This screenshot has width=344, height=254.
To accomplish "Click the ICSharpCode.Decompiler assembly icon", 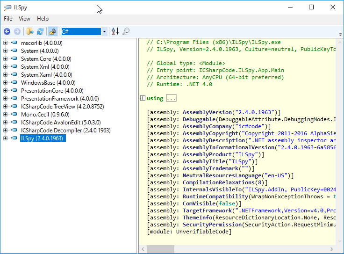I will tap(14, 130).
